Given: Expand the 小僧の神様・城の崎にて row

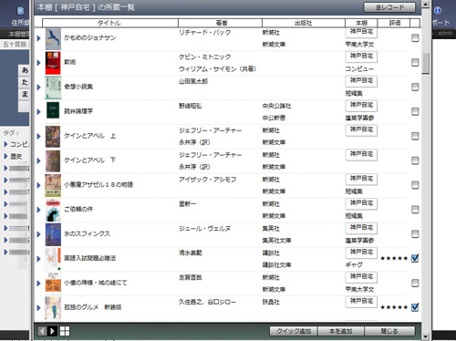Looking at the screenshot, I should click(39, 284).
